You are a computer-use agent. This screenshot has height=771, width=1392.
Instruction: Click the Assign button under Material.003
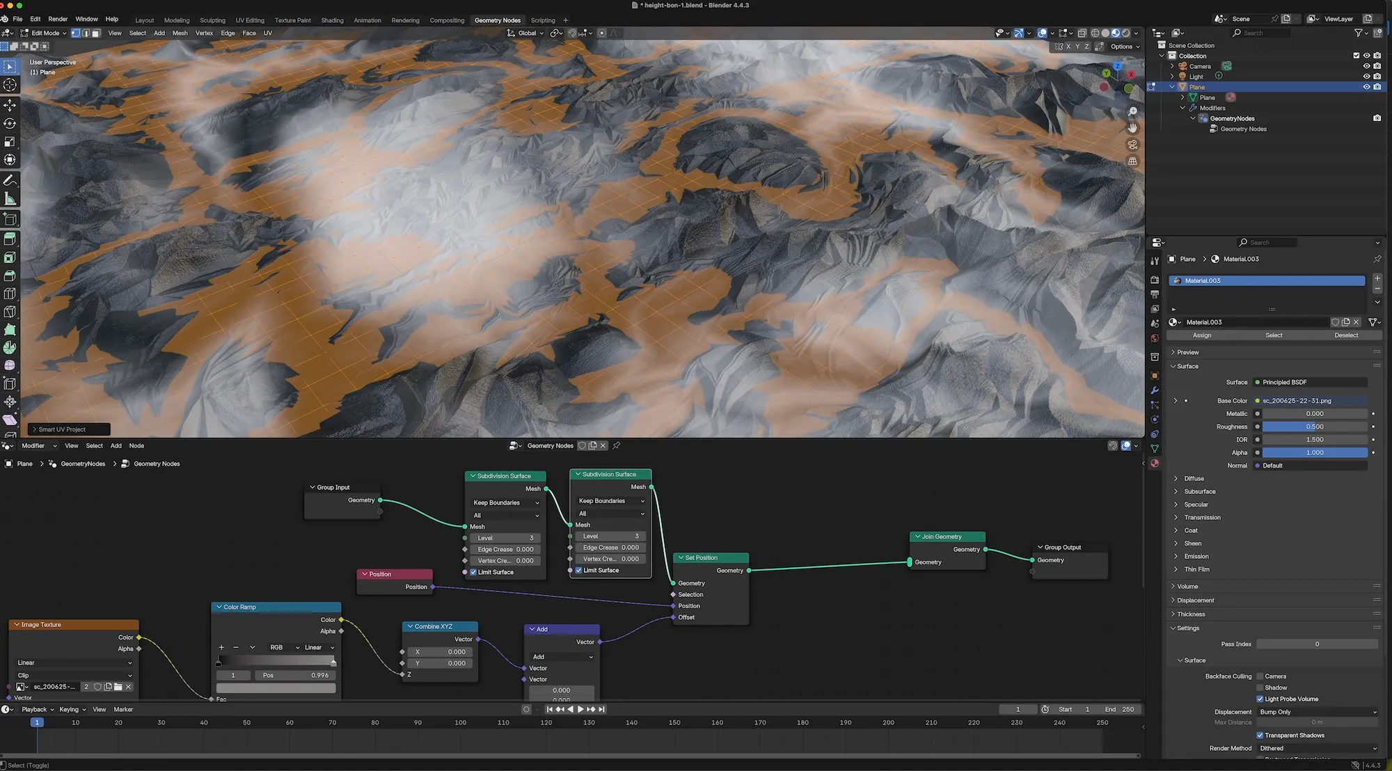pos(1202,335)
